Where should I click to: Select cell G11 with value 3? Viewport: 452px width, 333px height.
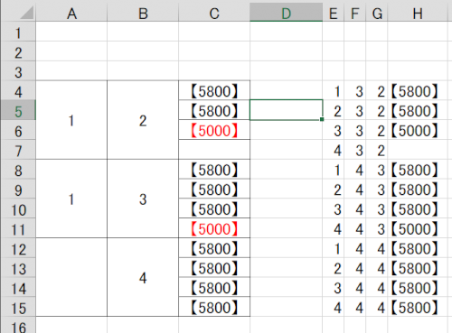tap(377, 228)
